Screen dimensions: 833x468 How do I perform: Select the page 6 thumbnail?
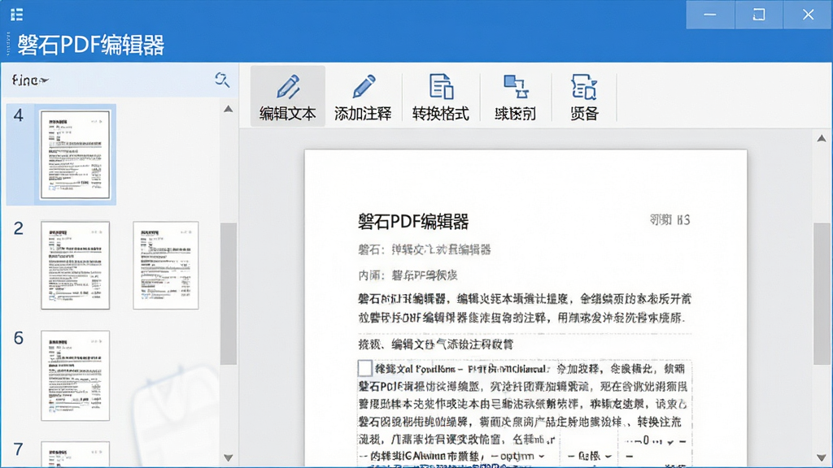point(76,375)
